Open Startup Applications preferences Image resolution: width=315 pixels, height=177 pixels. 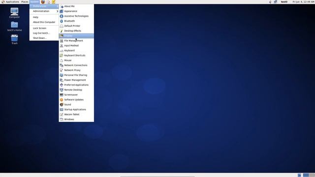[76, 110]
